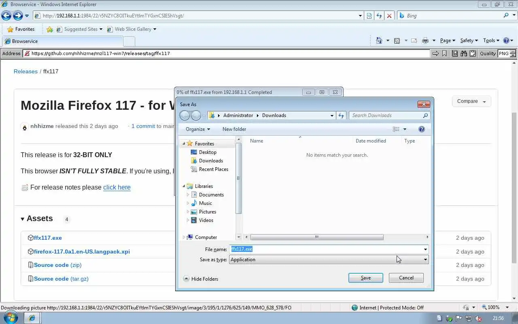The height and width of the screenshot is (324, 518).
Task: Click the Compatibility View icon in the address bar
Action: point(369,16)
